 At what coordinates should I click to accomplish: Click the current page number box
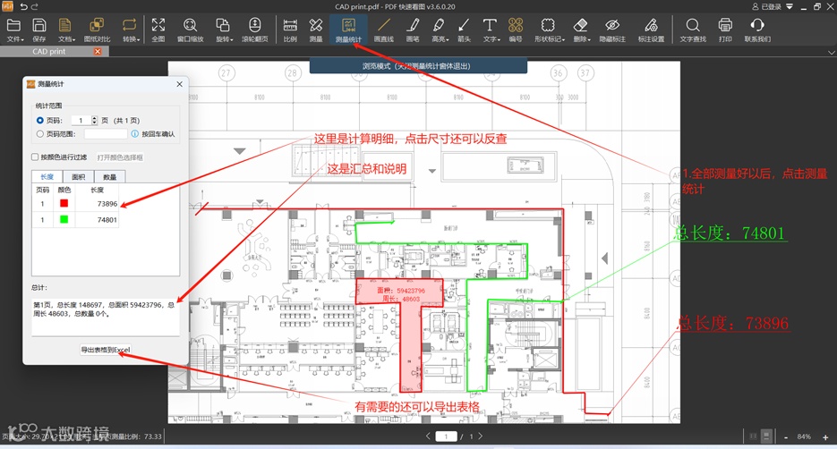click(447, 436)
